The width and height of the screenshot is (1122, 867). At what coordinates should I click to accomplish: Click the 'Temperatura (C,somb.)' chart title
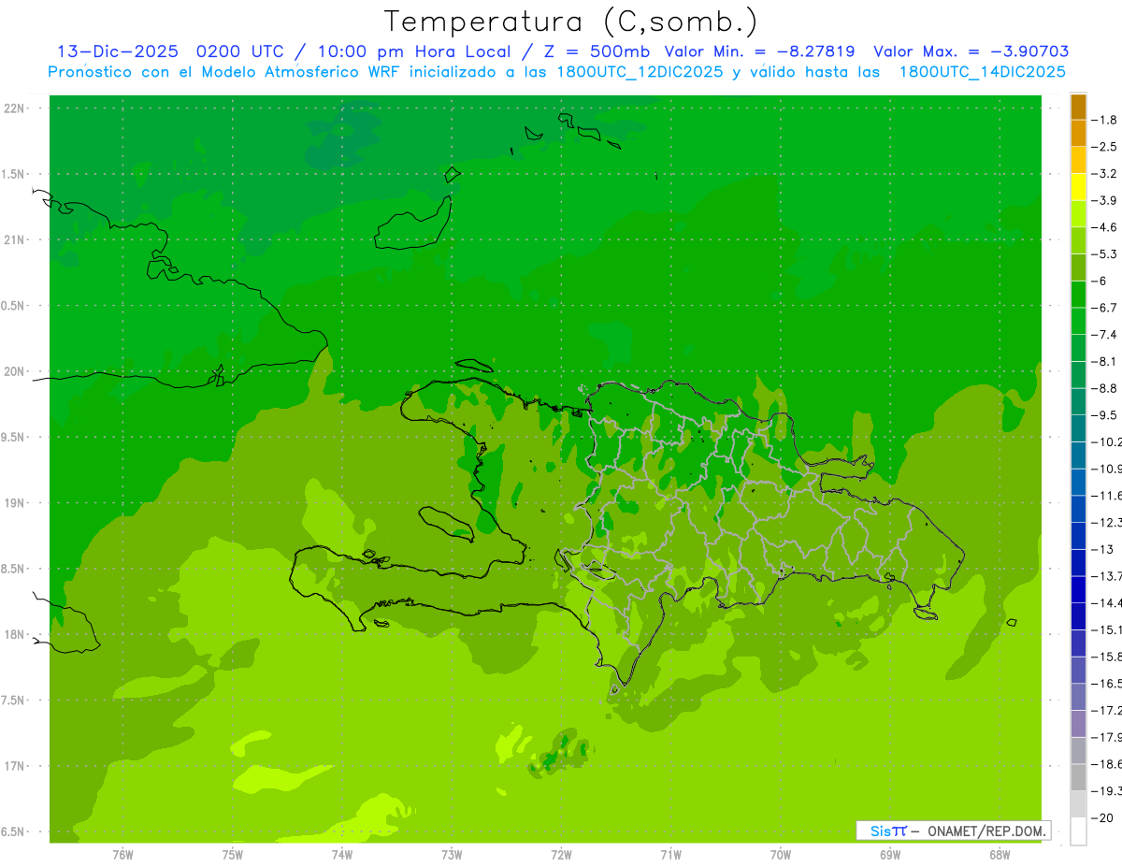[570, 22]
